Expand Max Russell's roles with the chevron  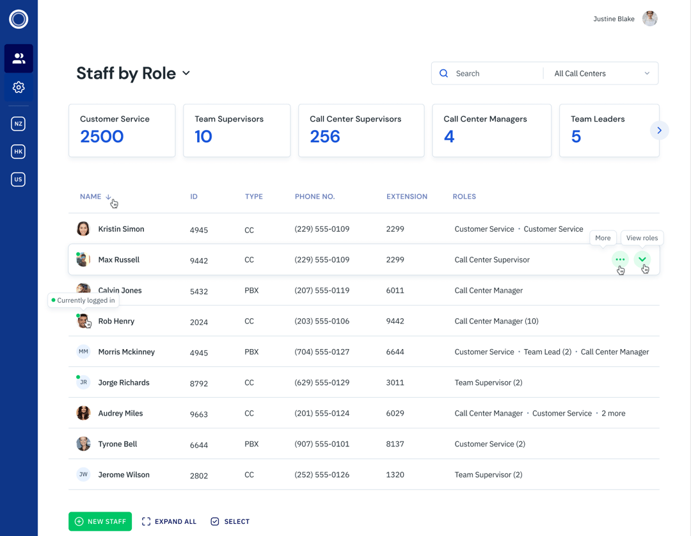pos(642,259)
